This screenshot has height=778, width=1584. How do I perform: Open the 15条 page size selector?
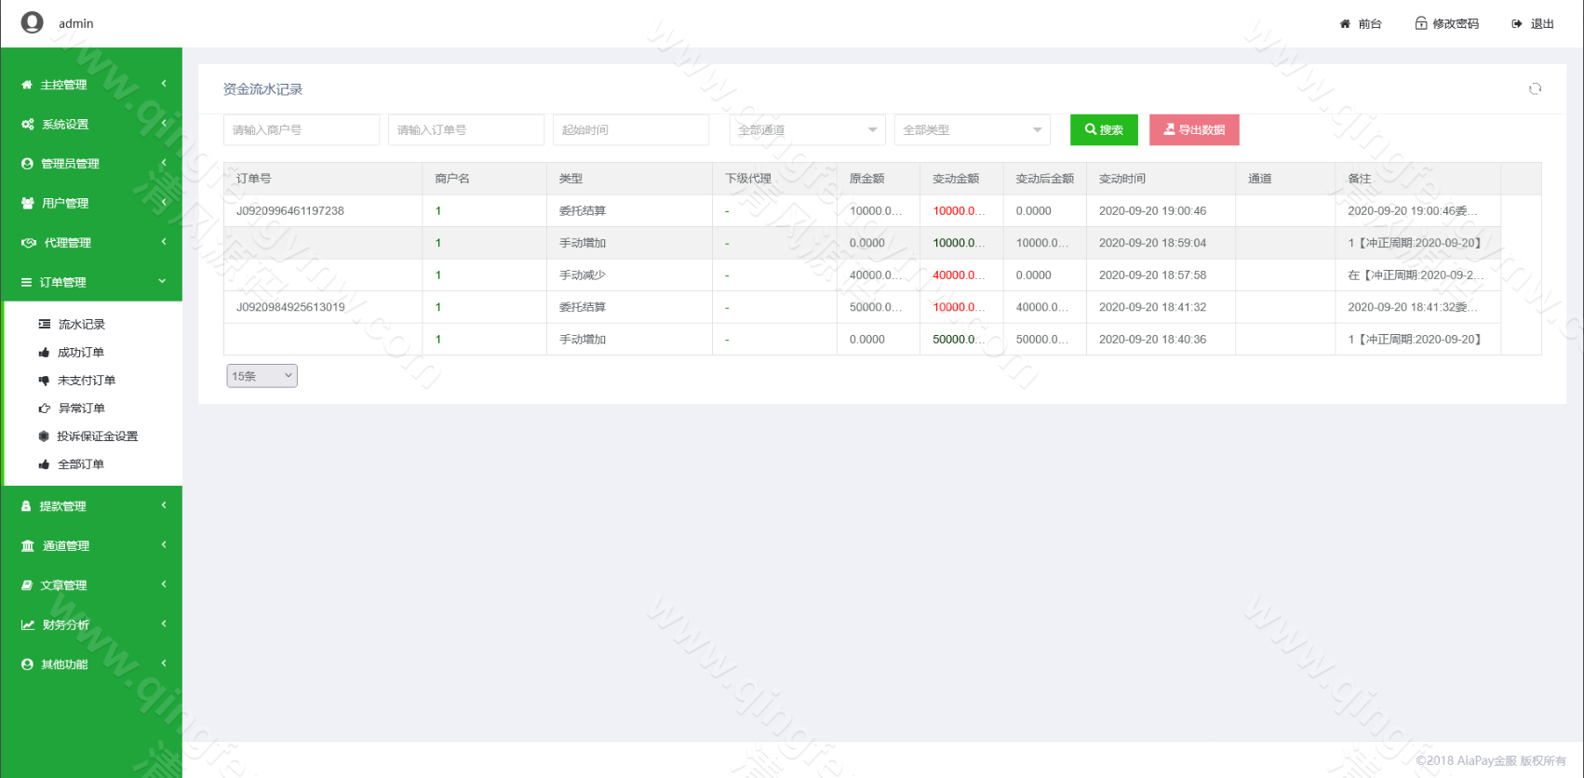262,376
